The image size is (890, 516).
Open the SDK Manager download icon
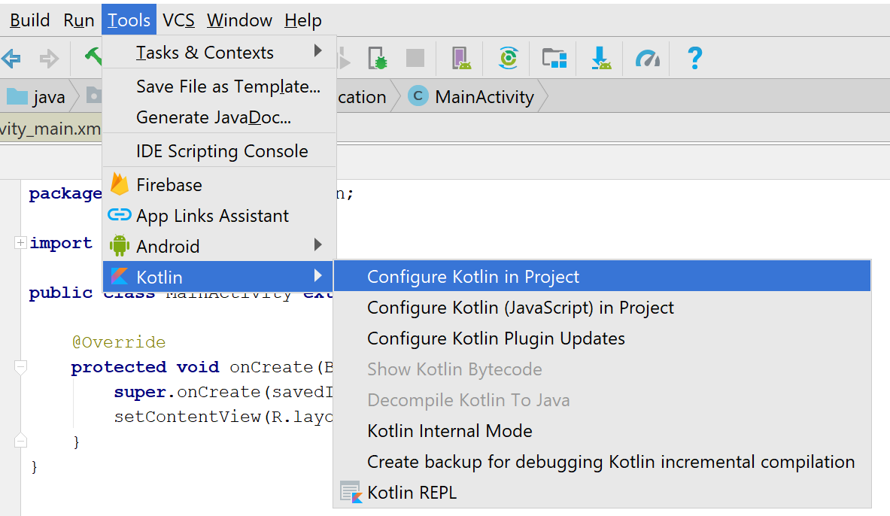[601, 58]
